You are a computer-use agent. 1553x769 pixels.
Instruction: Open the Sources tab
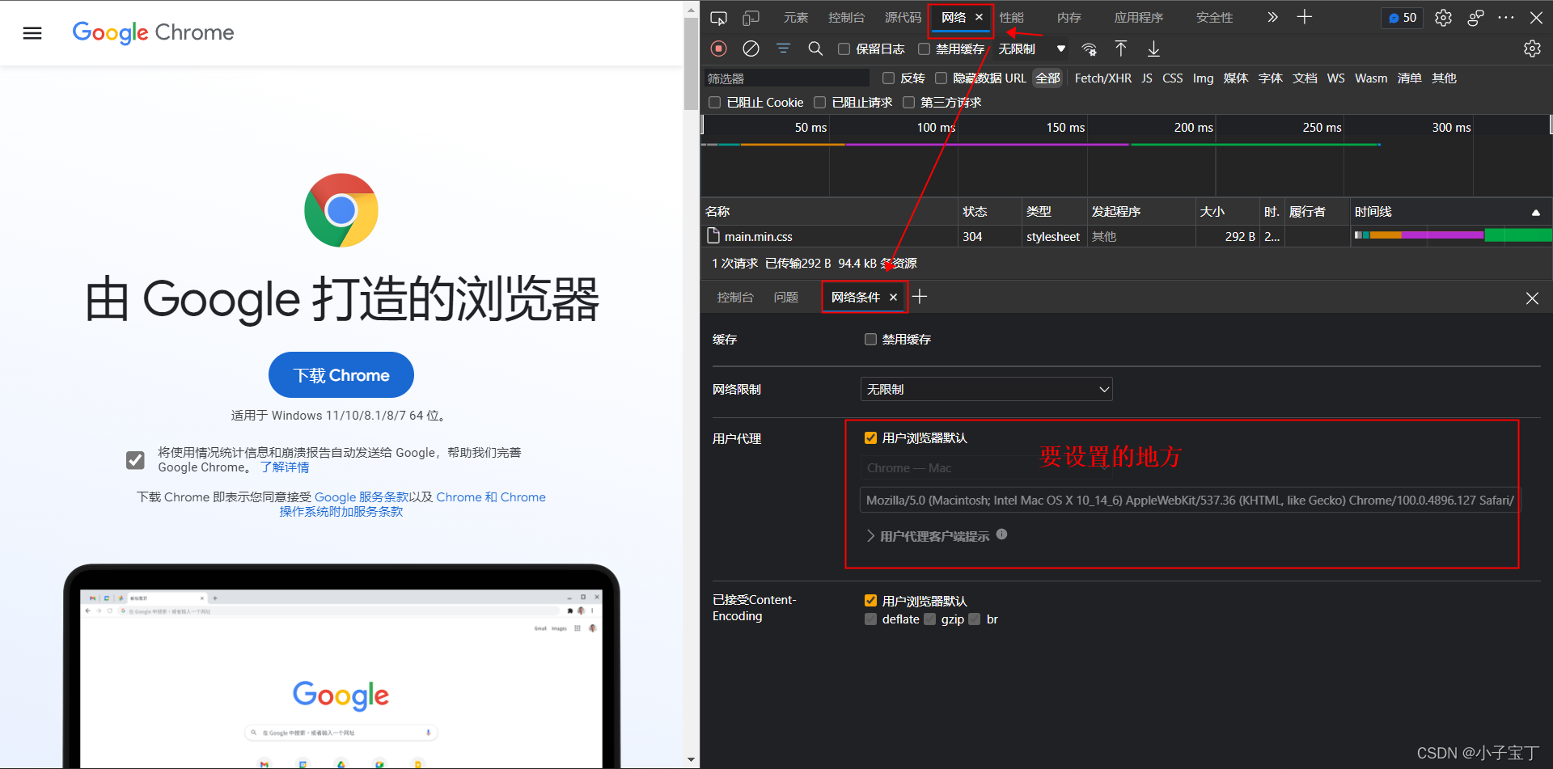pos(903,18)
